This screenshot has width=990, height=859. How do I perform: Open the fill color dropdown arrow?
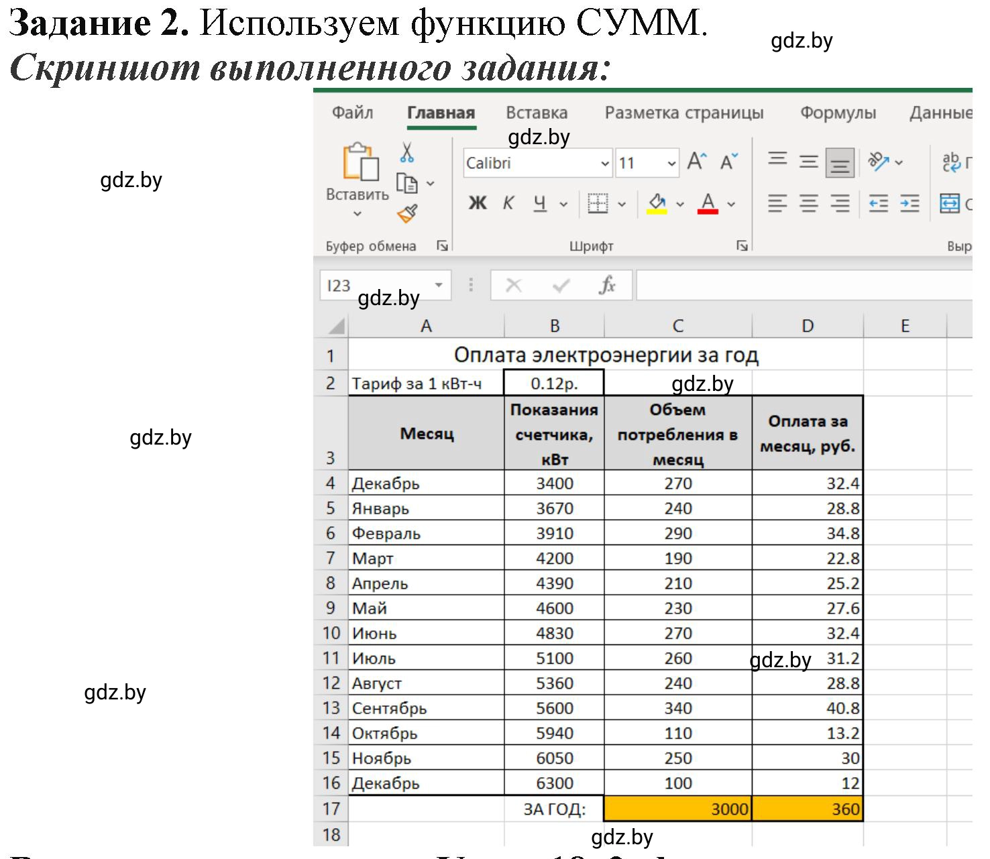coord(680,204)
